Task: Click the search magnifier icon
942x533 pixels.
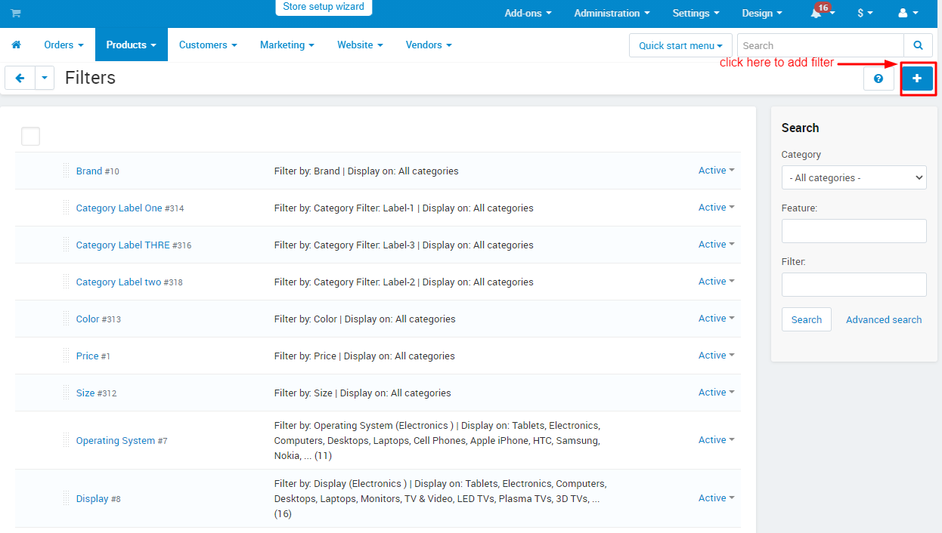Action: [x=918, y=45]
